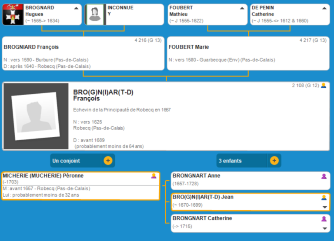Click blue person icon on Jean's card

324,197
